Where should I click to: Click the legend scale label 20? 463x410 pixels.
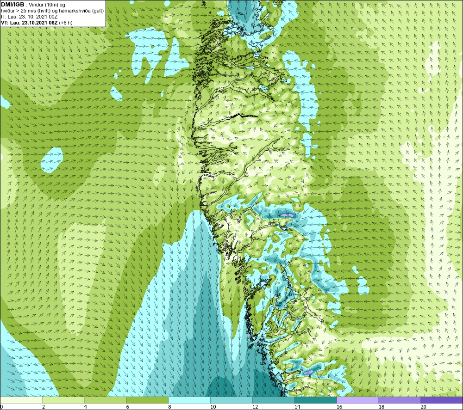423,407
